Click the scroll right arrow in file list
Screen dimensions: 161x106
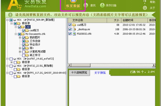pos(154,65)
